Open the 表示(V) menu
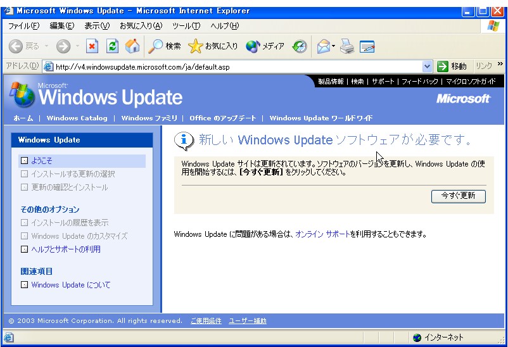 [97, 26]
